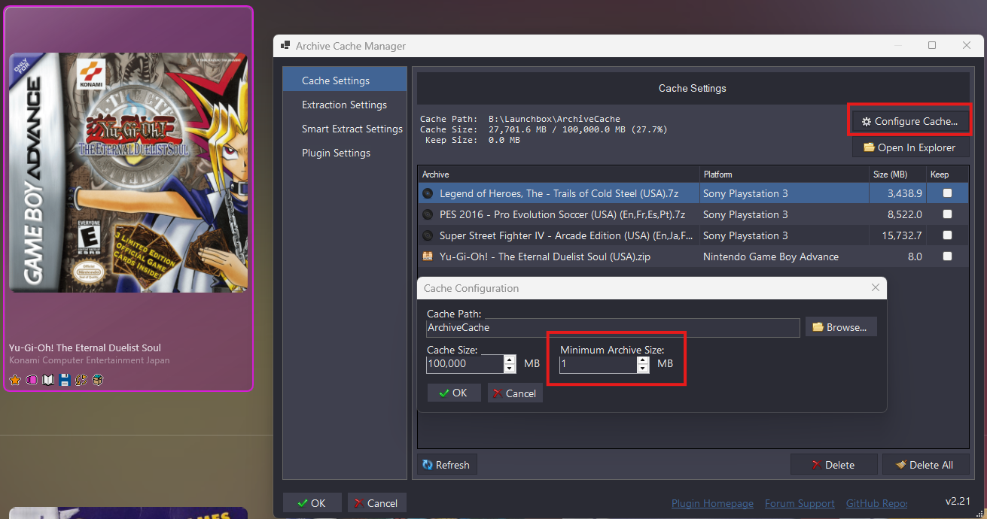Click the floppy disk badge under game cover
Screen dimensions: 987x519
(65, 380)
